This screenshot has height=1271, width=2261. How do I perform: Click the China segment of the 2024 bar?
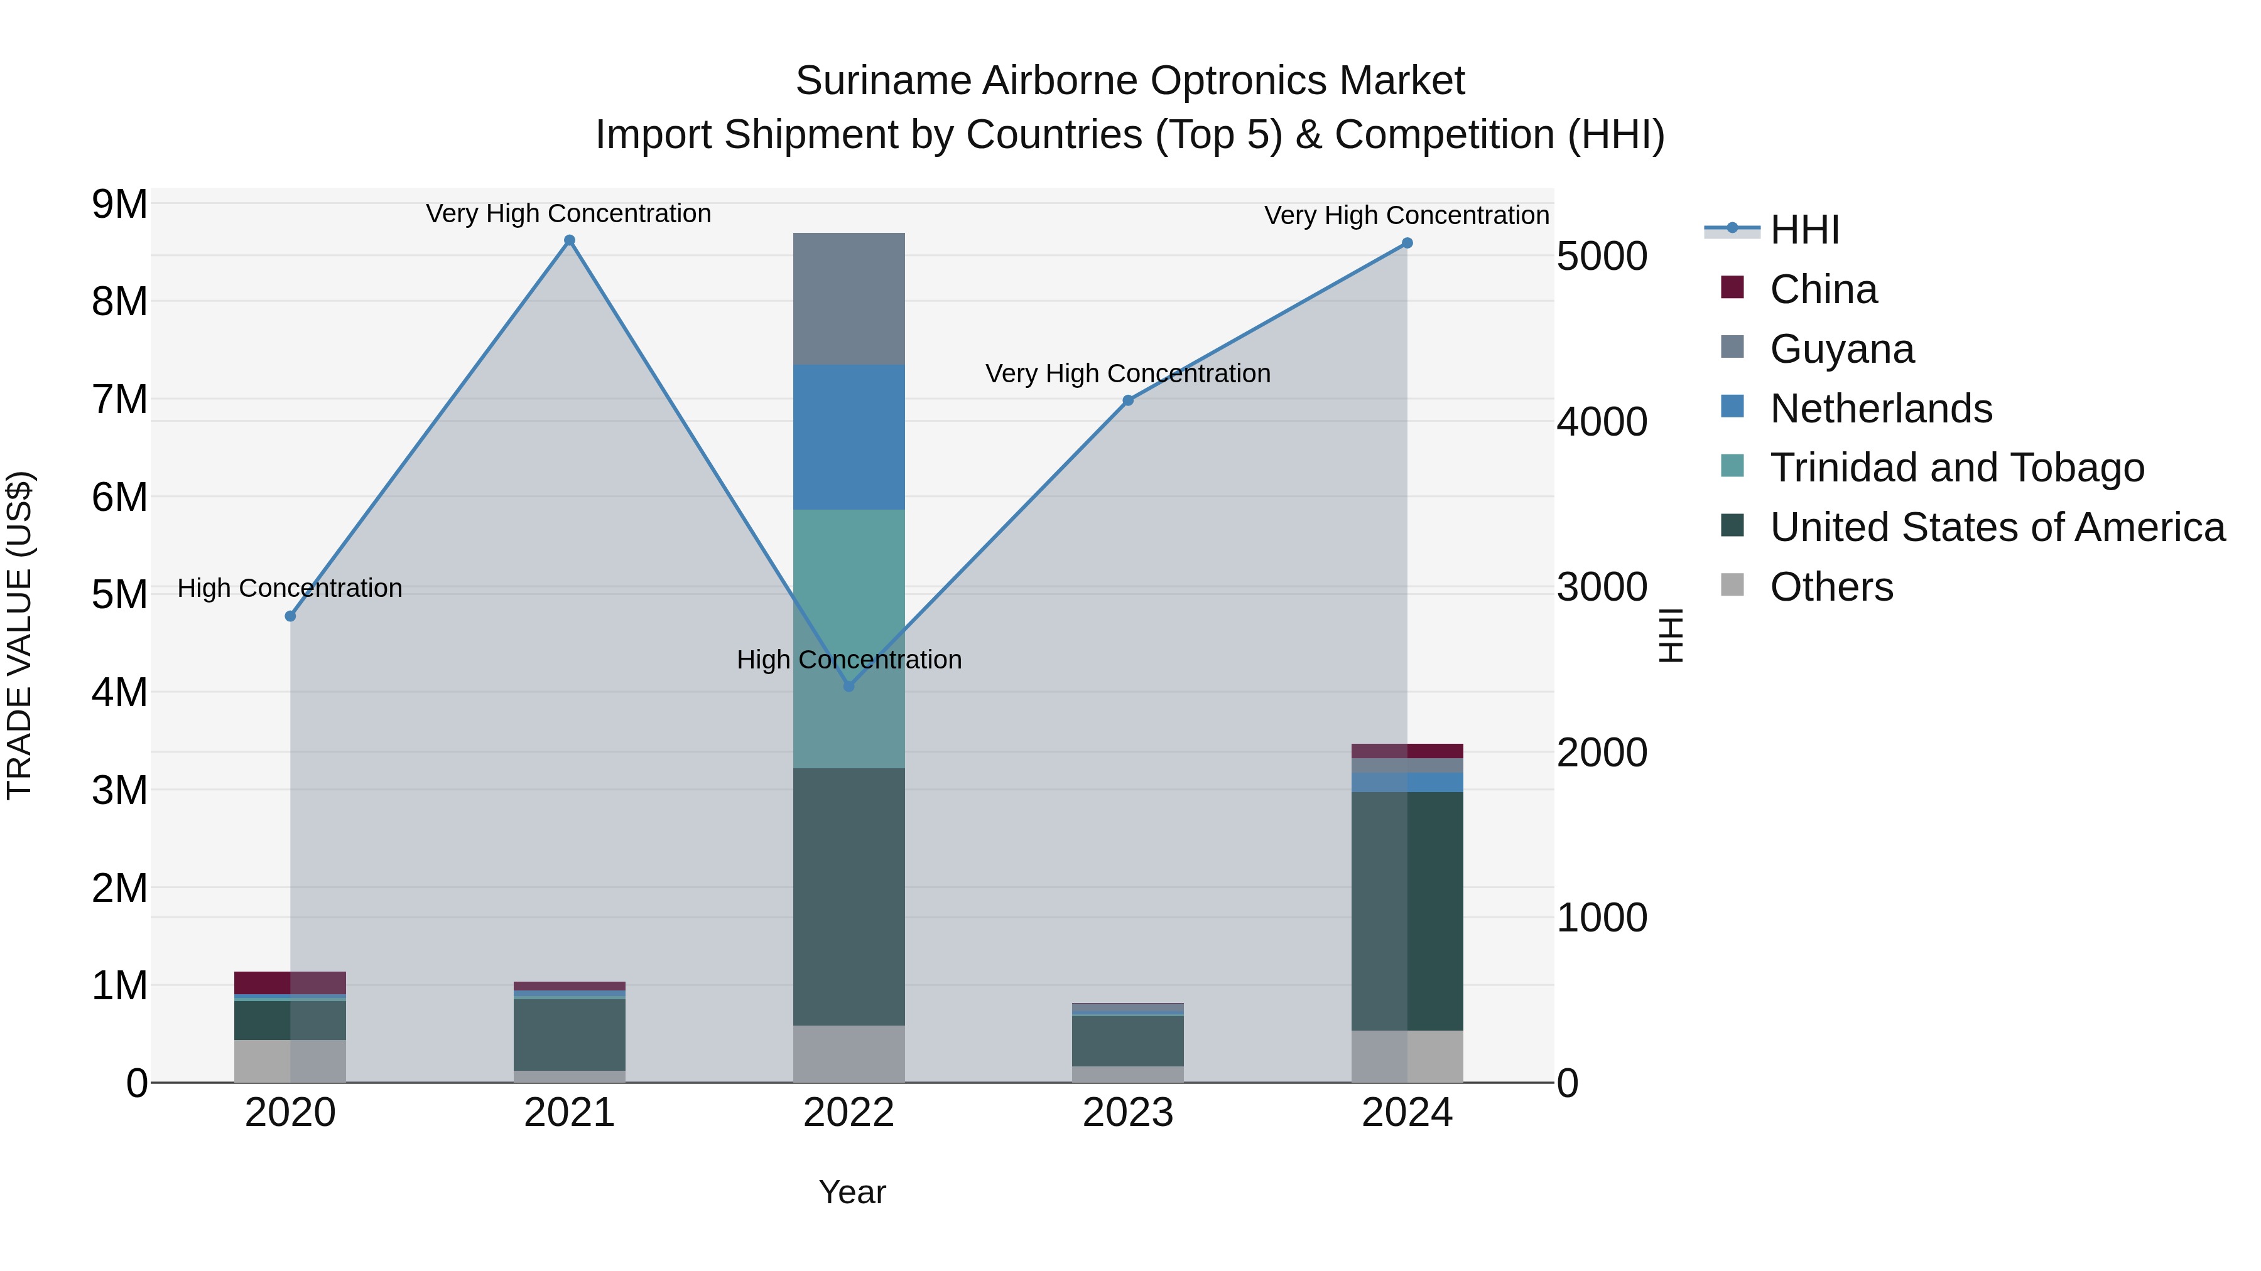click(1407, 751)
